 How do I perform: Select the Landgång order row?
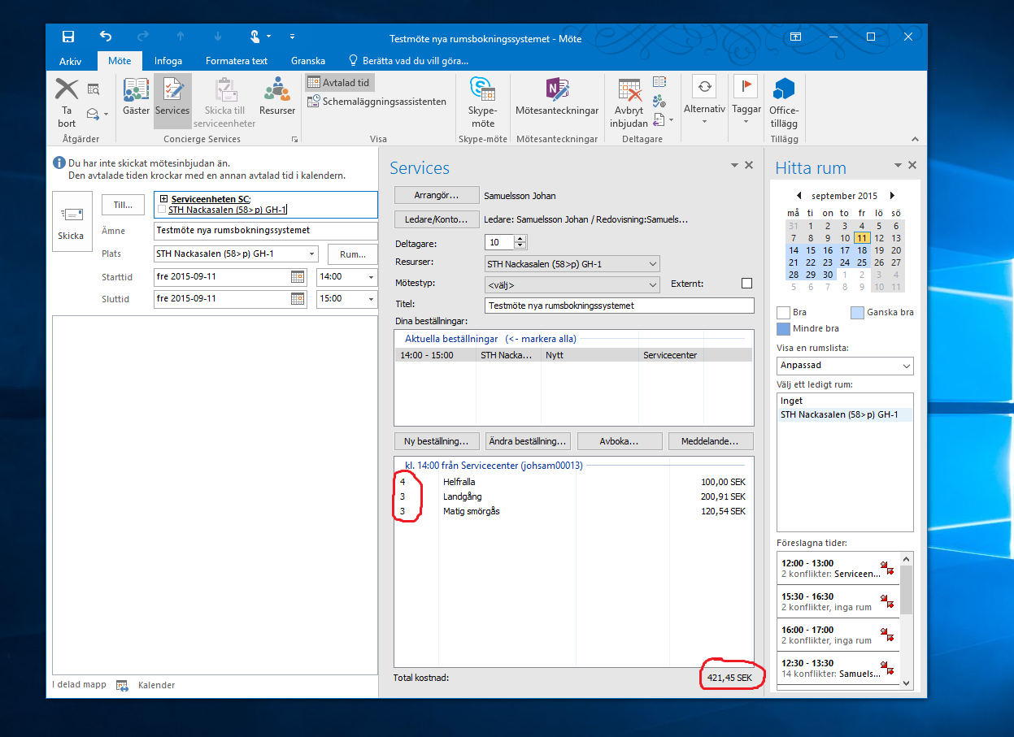pyautogui.click(x=573, y=496)
